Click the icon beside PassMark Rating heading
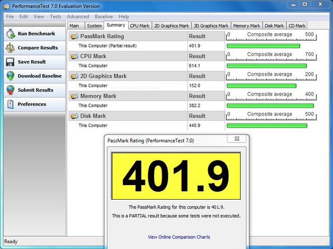The image size is (333, 249). pos(74,36)
